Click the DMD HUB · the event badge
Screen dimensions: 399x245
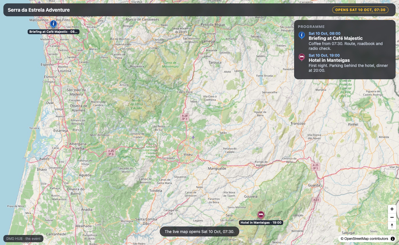[x=23, y=239]
